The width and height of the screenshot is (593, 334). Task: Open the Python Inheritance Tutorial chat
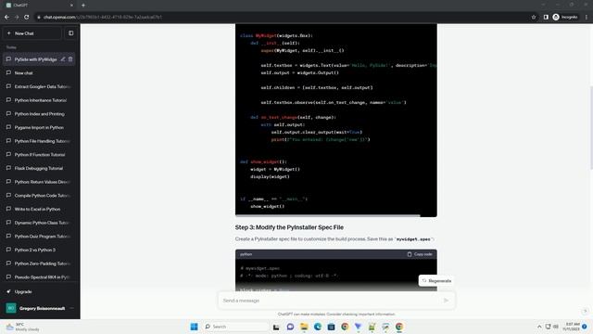[x=39, y=100]
